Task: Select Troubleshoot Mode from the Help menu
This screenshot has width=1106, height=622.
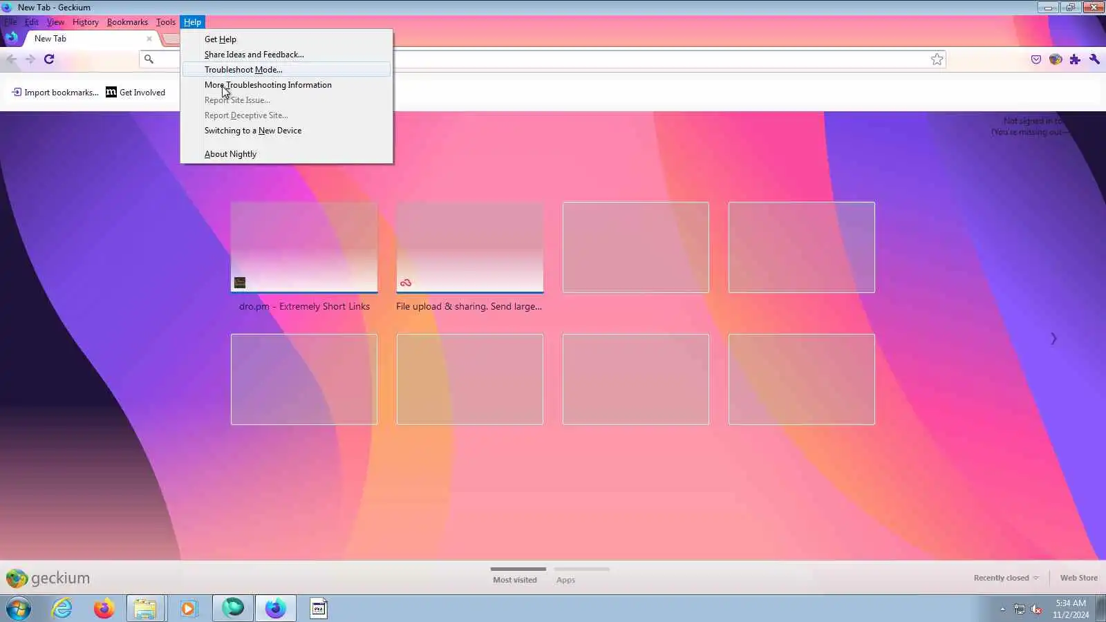Action: point(286,70)
